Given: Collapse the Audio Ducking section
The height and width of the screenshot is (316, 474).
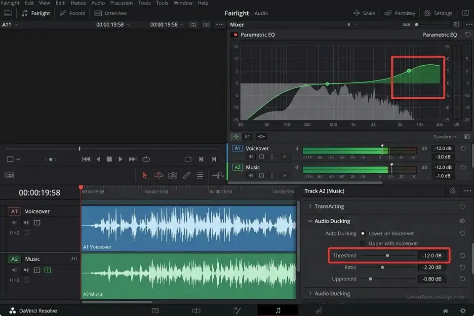Looking at the screenshot, I should 310,221.
